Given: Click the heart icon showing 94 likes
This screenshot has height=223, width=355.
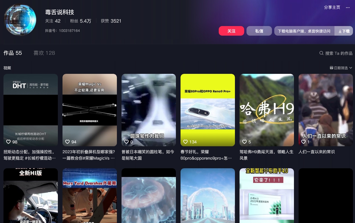Looking at the screenshot, I should coord(67,142).
